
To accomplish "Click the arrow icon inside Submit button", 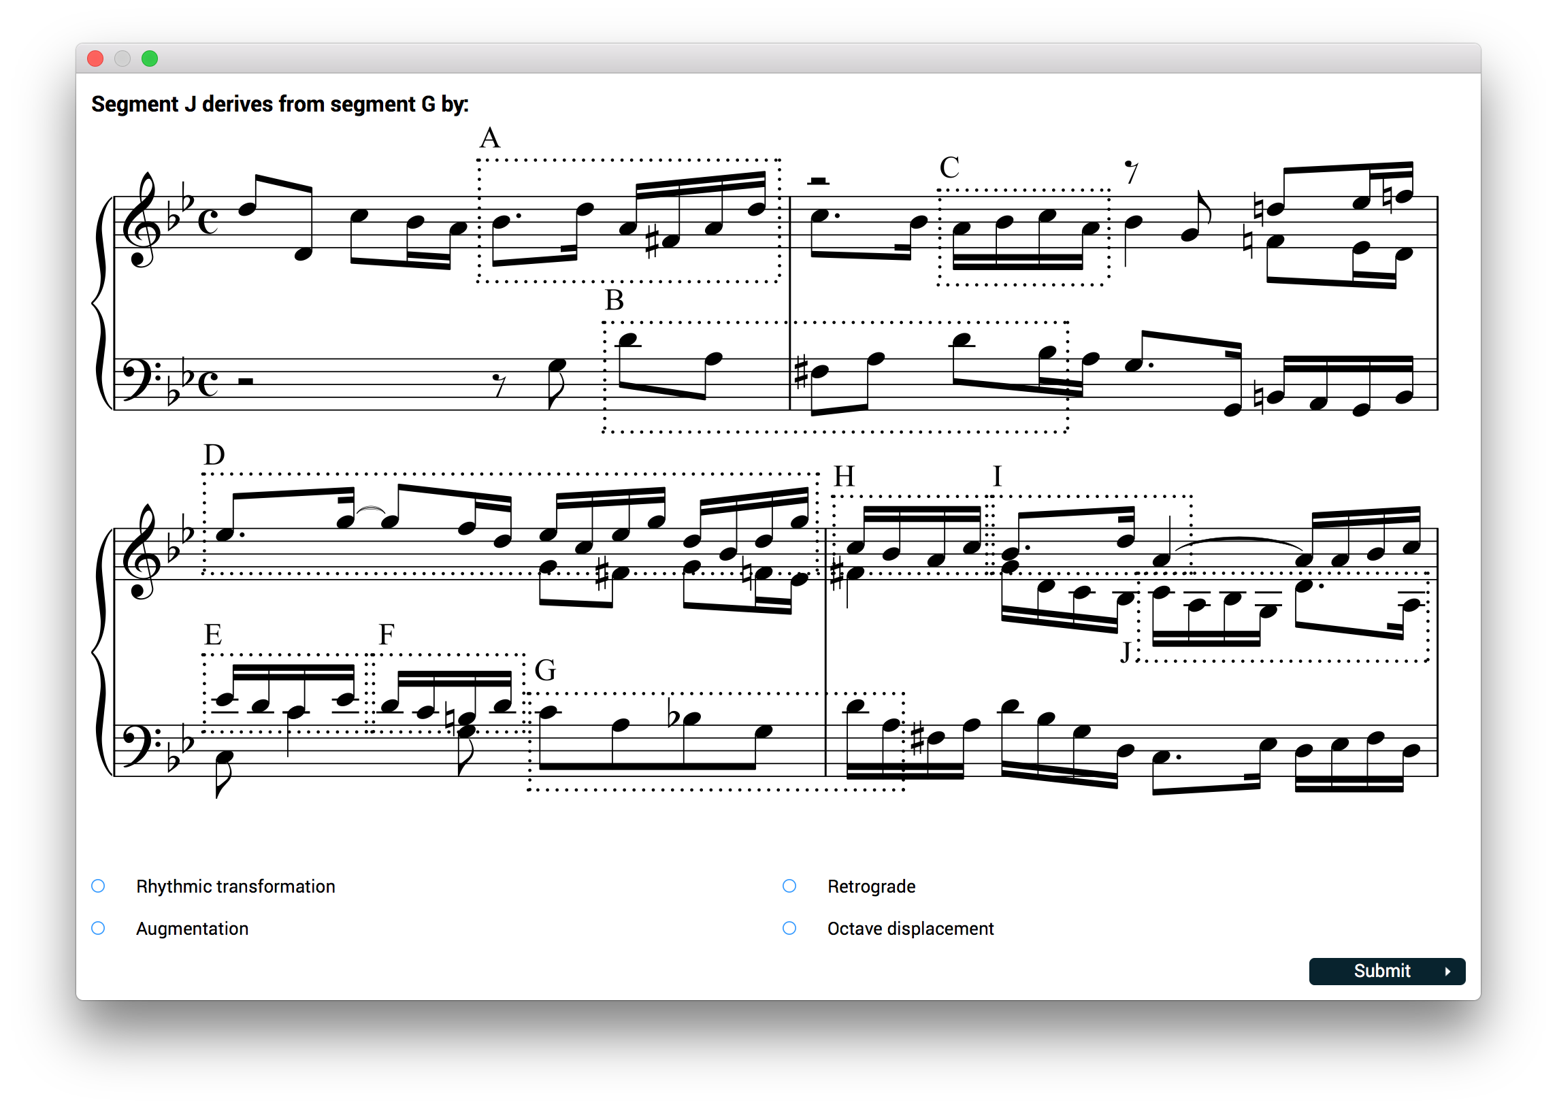I will 1446,971.
